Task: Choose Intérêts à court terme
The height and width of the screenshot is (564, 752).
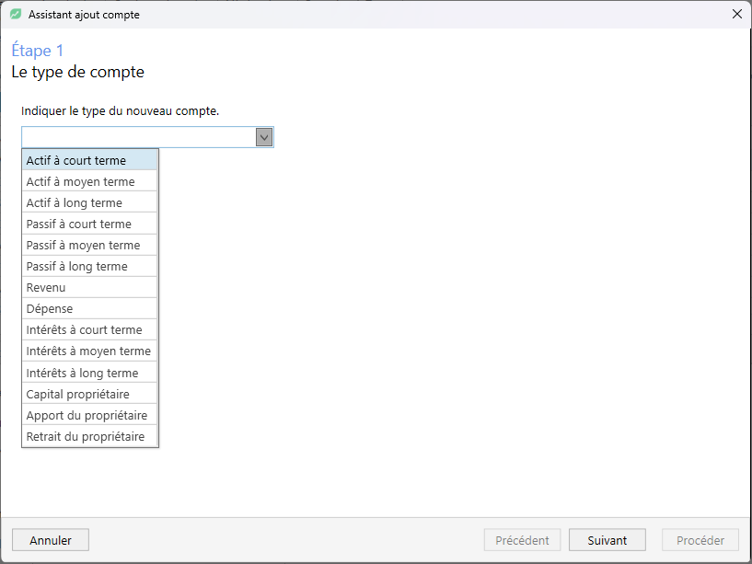Action: pos(89,329)
